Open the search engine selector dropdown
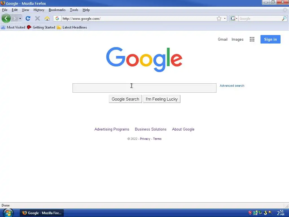Viewport: 289px width, 217px height. coord(234,18)
